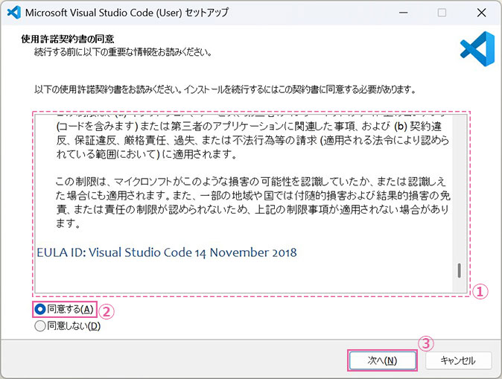Click the EULA ID Visual Studio Code text
502x379 pixels.
click(x=167, y=252)
